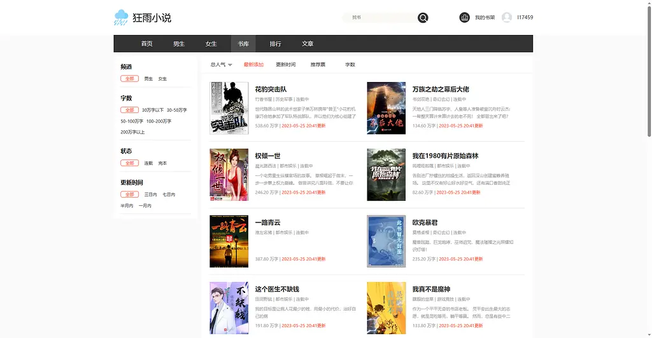The image size is (652, 338).
Task: Choose the 完本 status filter
Action: (x=162, y=163)
